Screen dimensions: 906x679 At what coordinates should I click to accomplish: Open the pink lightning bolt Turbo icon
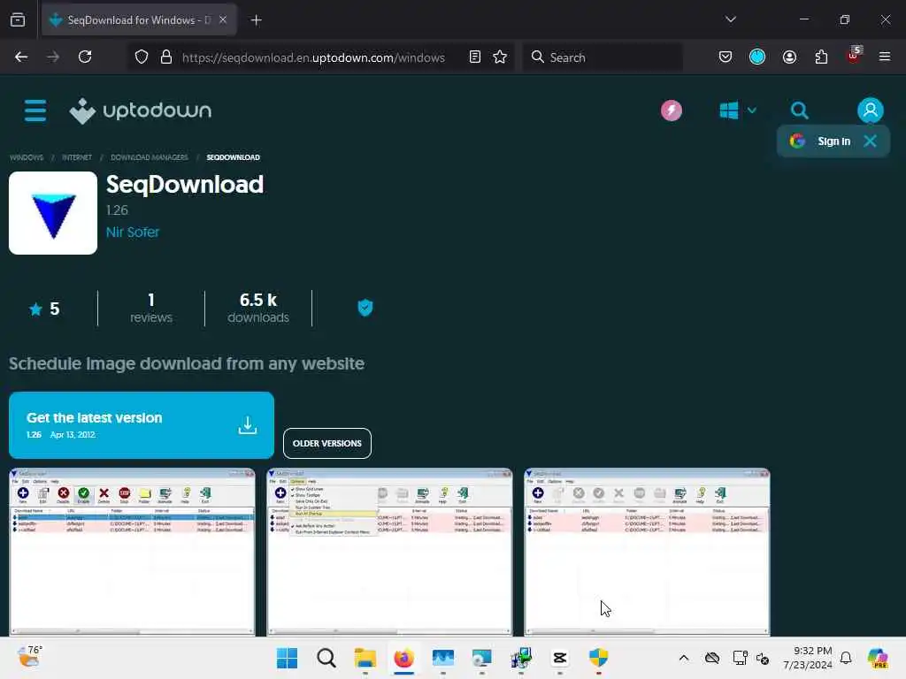click(672, 111)
